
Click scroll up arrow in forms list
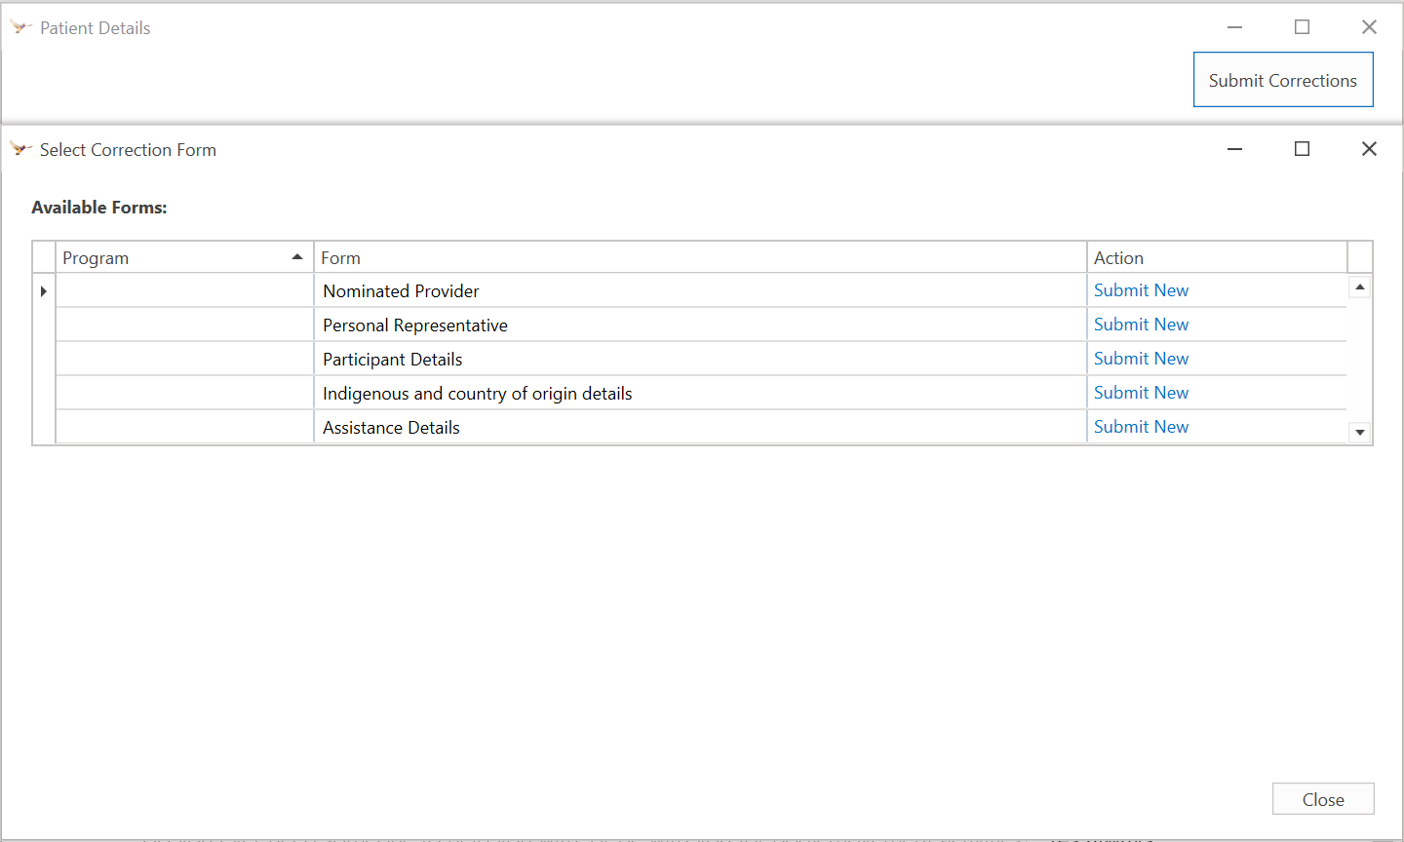pyautogui.click(x=1360, y=287)
